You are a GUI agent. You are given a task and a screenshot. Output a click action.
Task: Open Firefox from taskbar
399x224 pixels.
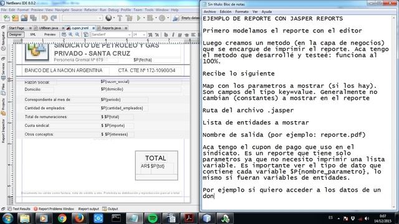click(x=80, y=218)
